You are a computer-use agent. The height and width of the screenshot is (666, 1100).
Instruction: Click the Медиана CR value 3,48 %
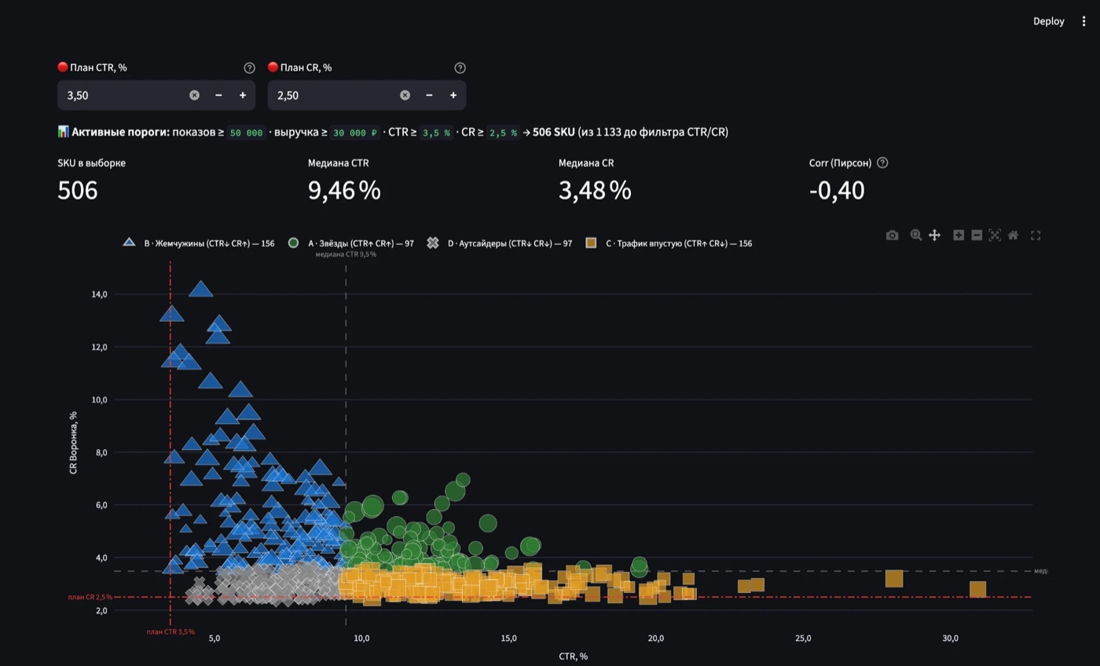tap(595, 190)
